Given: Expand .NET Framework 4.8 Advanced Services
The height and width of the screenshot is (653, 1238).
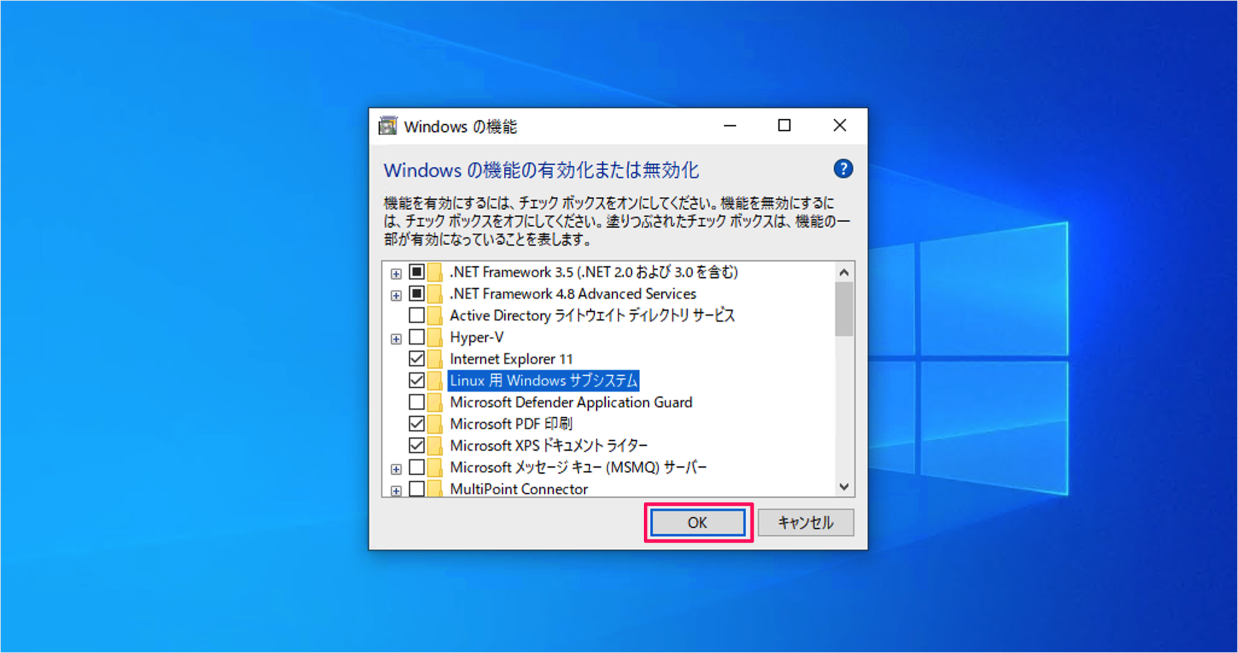Looking at the screenshot, I should pyautogui.click(x=396, y=294).
